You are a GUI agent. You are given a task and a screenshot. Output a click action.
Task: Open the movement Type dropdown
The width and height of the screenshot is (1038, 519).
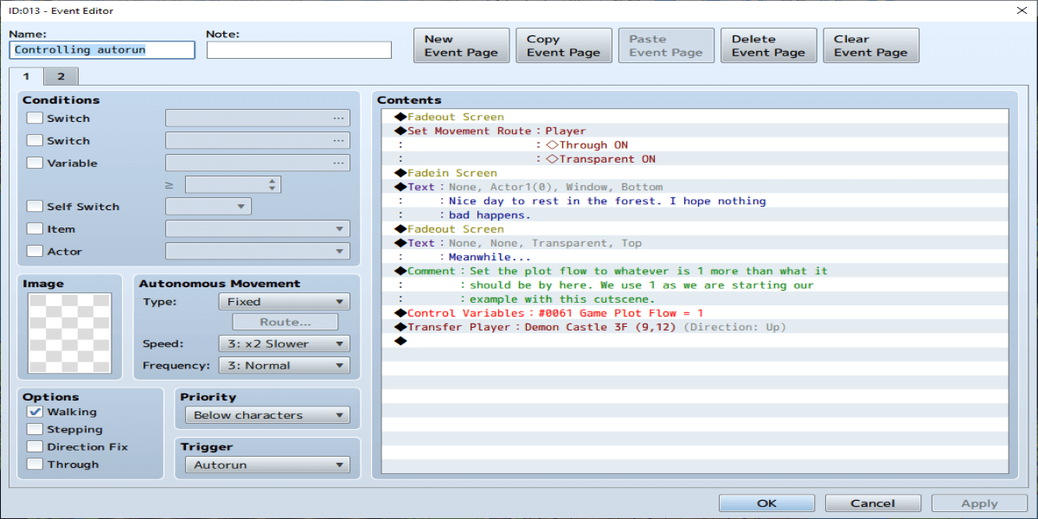(284, 302)
